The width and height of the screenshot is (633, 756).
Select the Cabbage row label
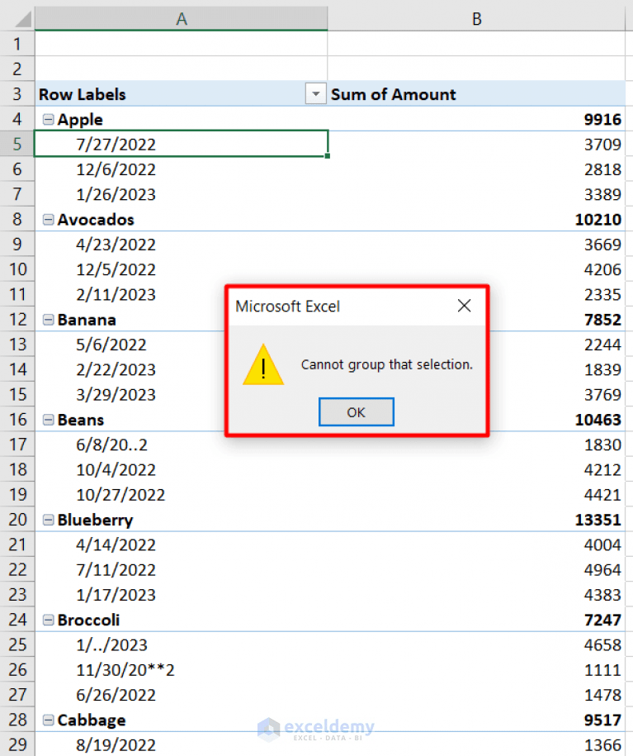click(181, 720)
